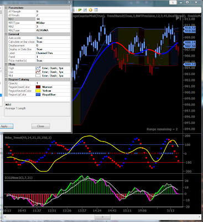The height and width of the screenshot is (222, 203).
Task: Edit the ATRlength value field
Action: click(x=53, y=12)
